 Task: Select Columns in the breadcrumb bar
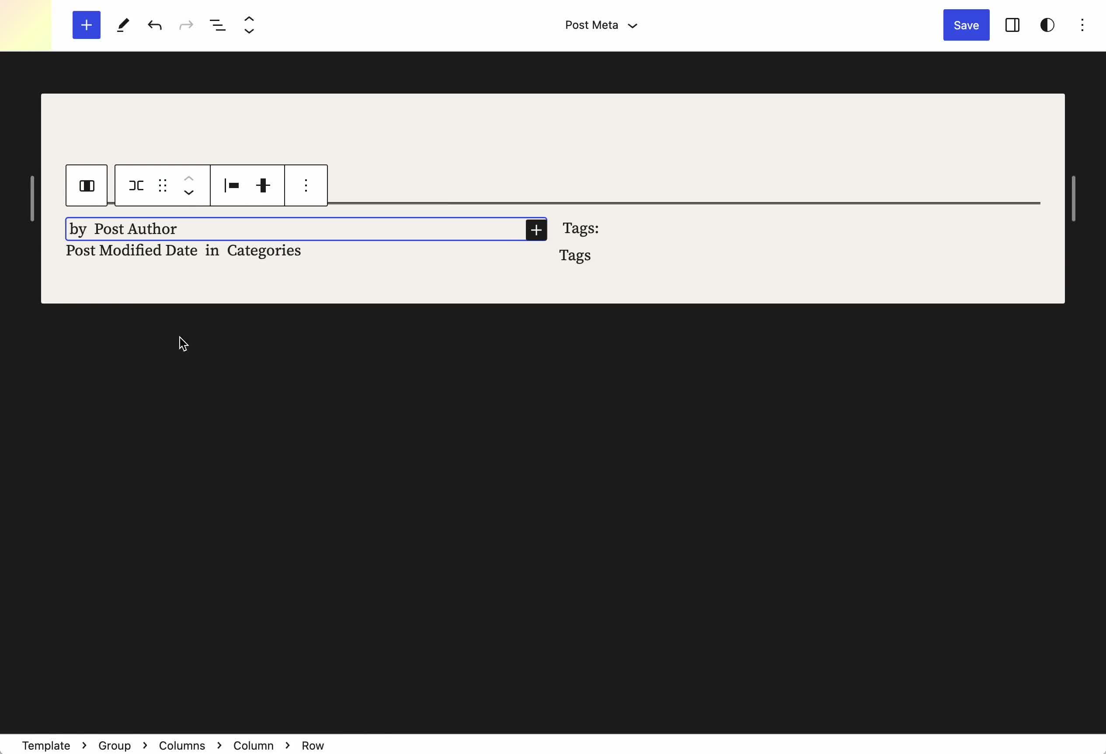pyautogui.click(x=181, y=745)
